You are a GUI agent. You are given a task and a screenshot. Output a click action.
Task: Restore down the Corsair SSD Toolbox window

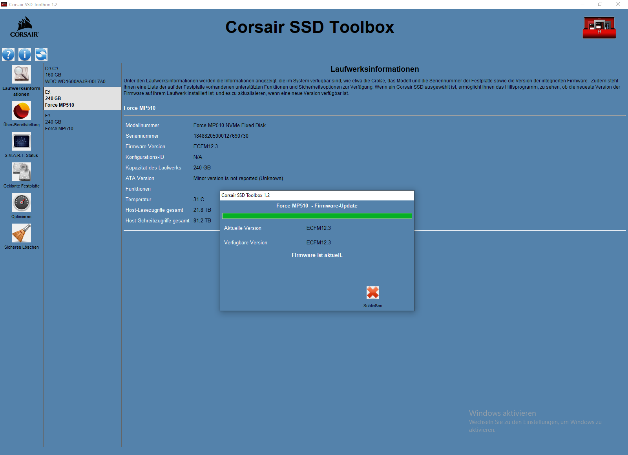point(600,4)
